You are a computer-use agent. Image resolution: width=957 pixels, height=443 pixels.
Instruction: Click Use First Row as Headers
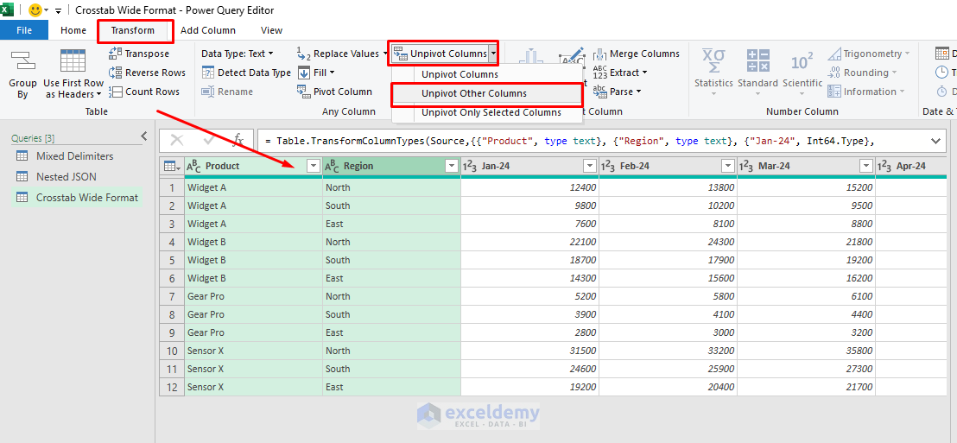(73, 74)
